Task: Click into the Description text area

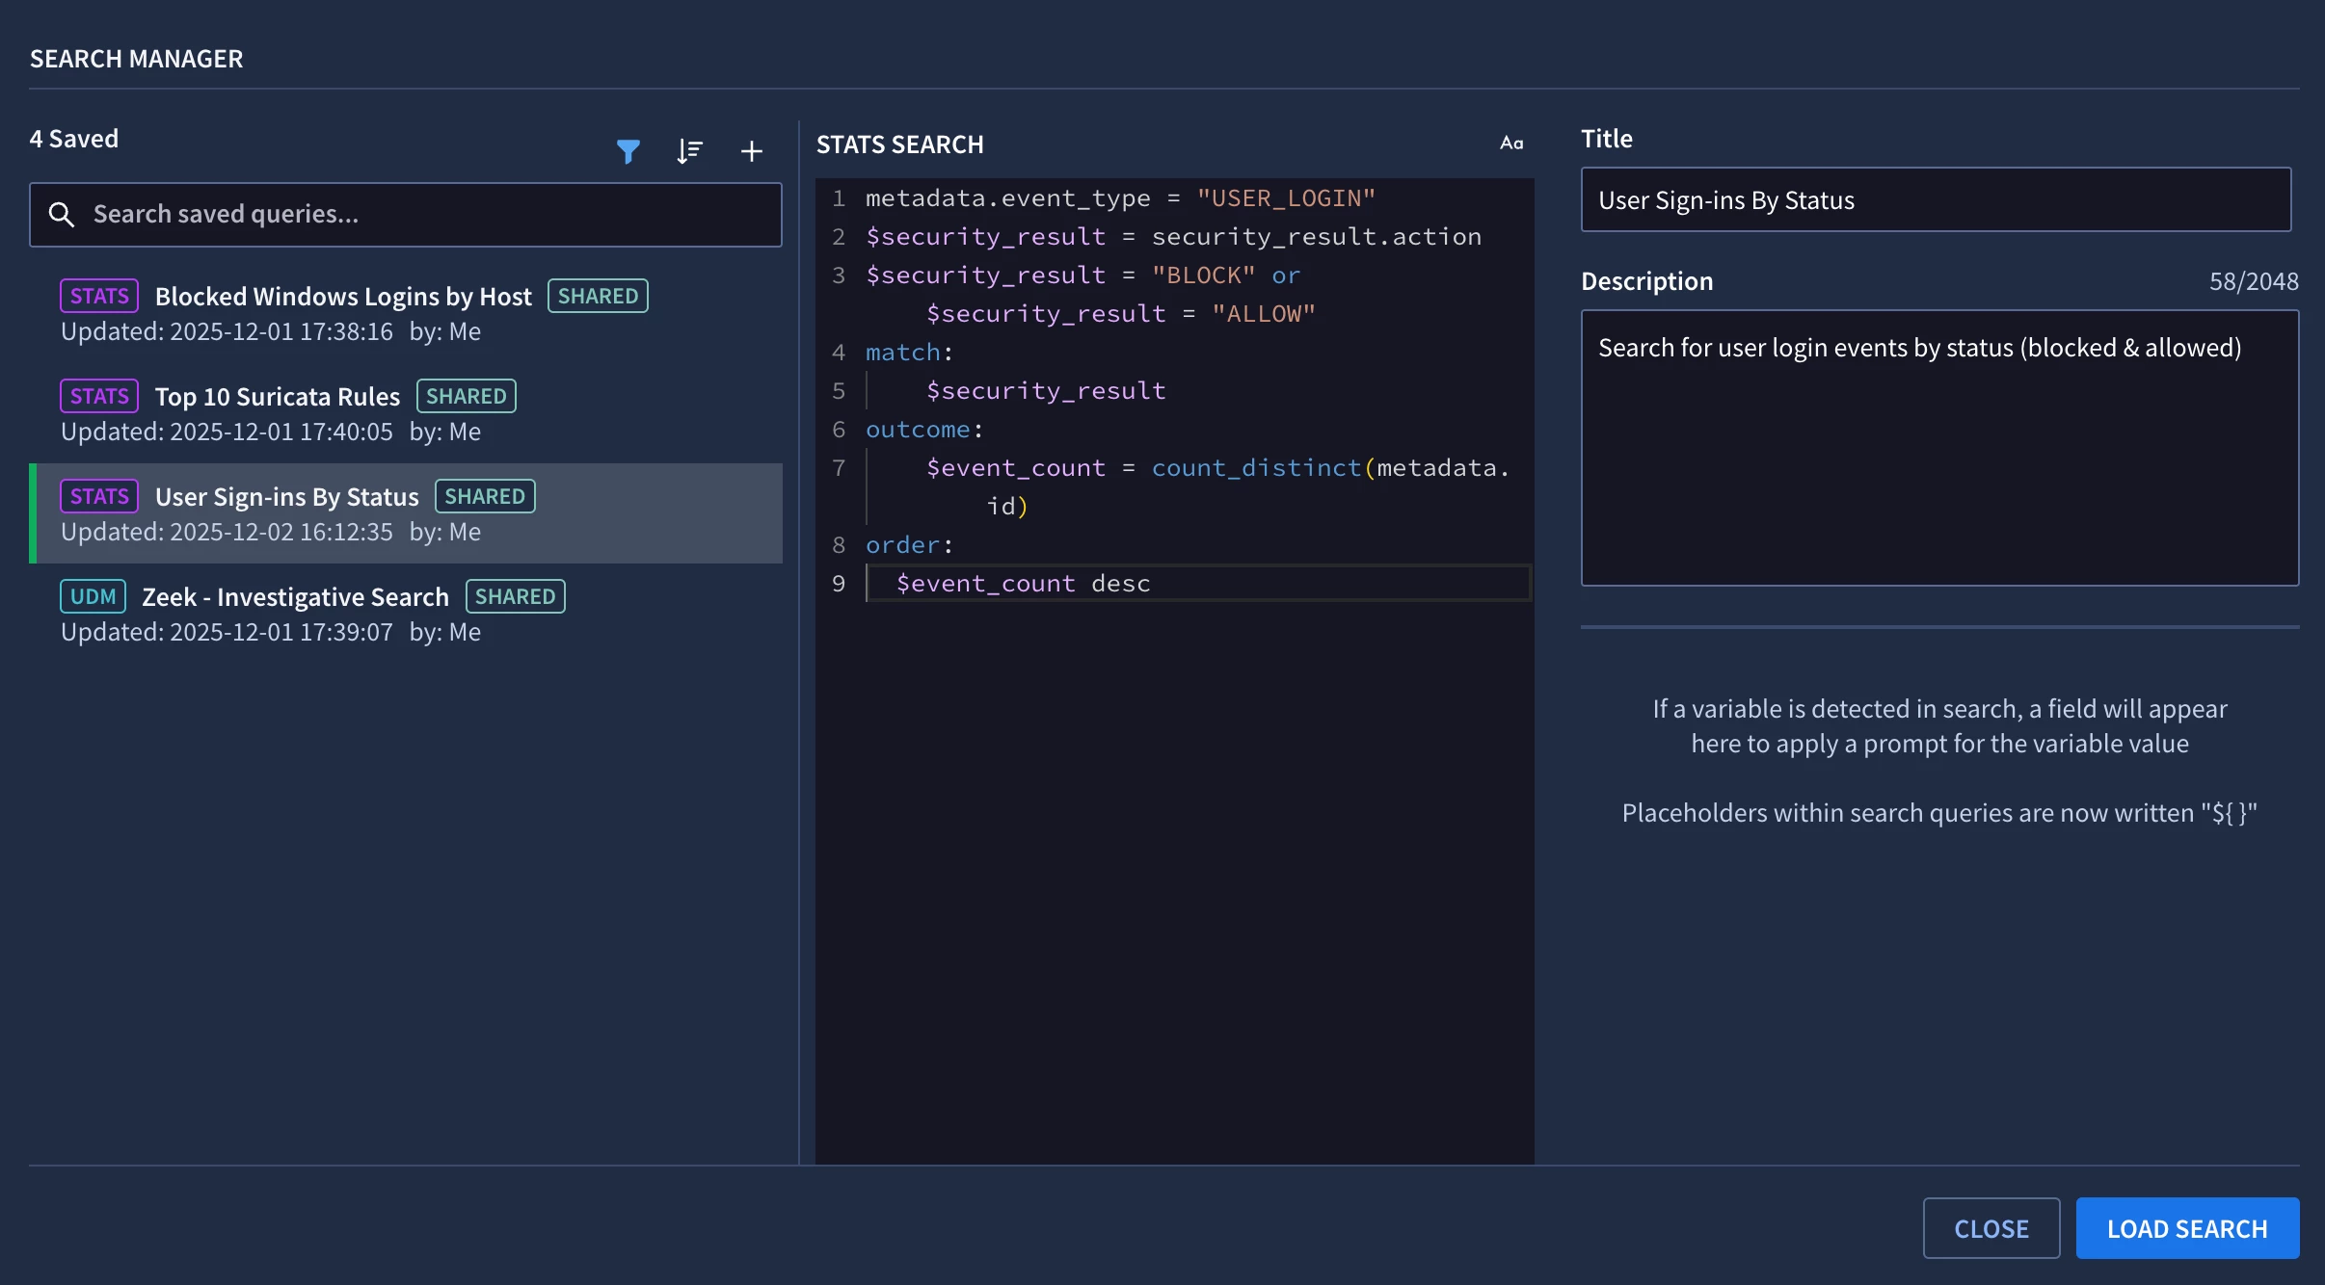Action: [x=1939, y=448]
